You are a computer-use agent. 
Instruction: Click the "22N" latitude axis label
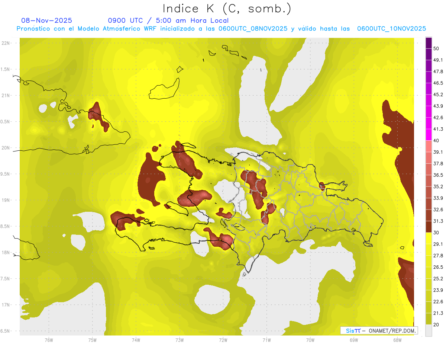click(5, 43)
